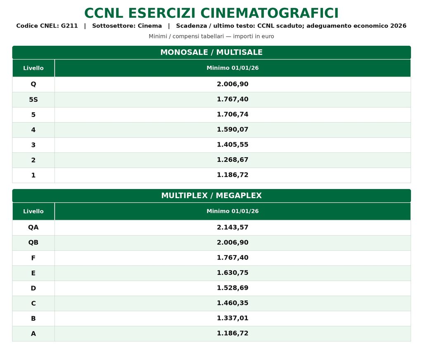Select level 3 row label
The width and height of the screenshot is (423, 350).
tap(33, 145)
